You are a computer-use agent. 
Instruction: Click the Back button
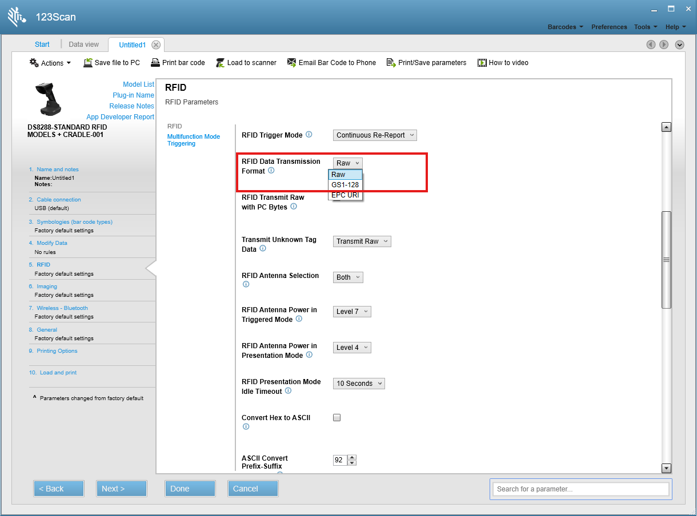[x=59, y=489]
